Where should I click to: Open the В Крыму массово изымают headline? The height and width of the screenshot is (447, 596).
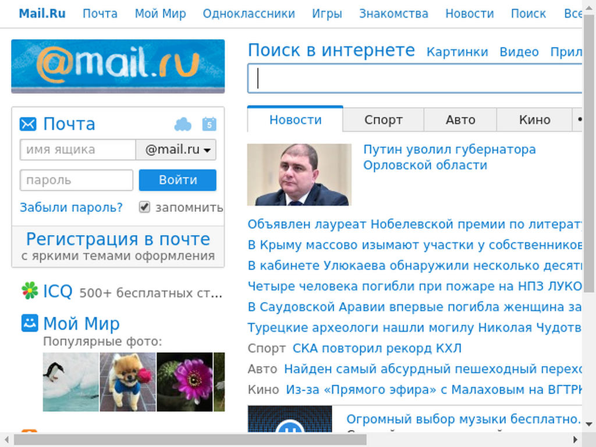[x=414, y=245]
